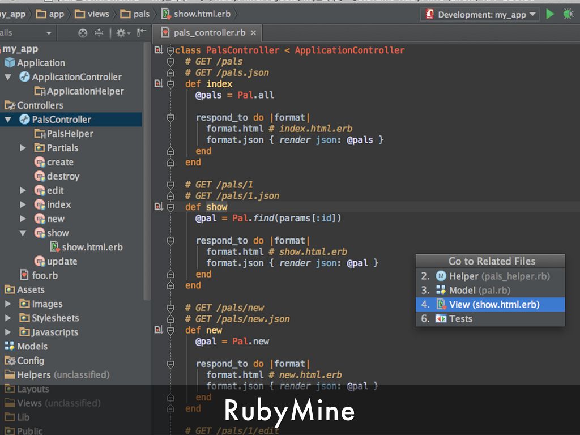Toggle code fold at def new line
This screenshot has width=580, height=435.
[170, 330]
